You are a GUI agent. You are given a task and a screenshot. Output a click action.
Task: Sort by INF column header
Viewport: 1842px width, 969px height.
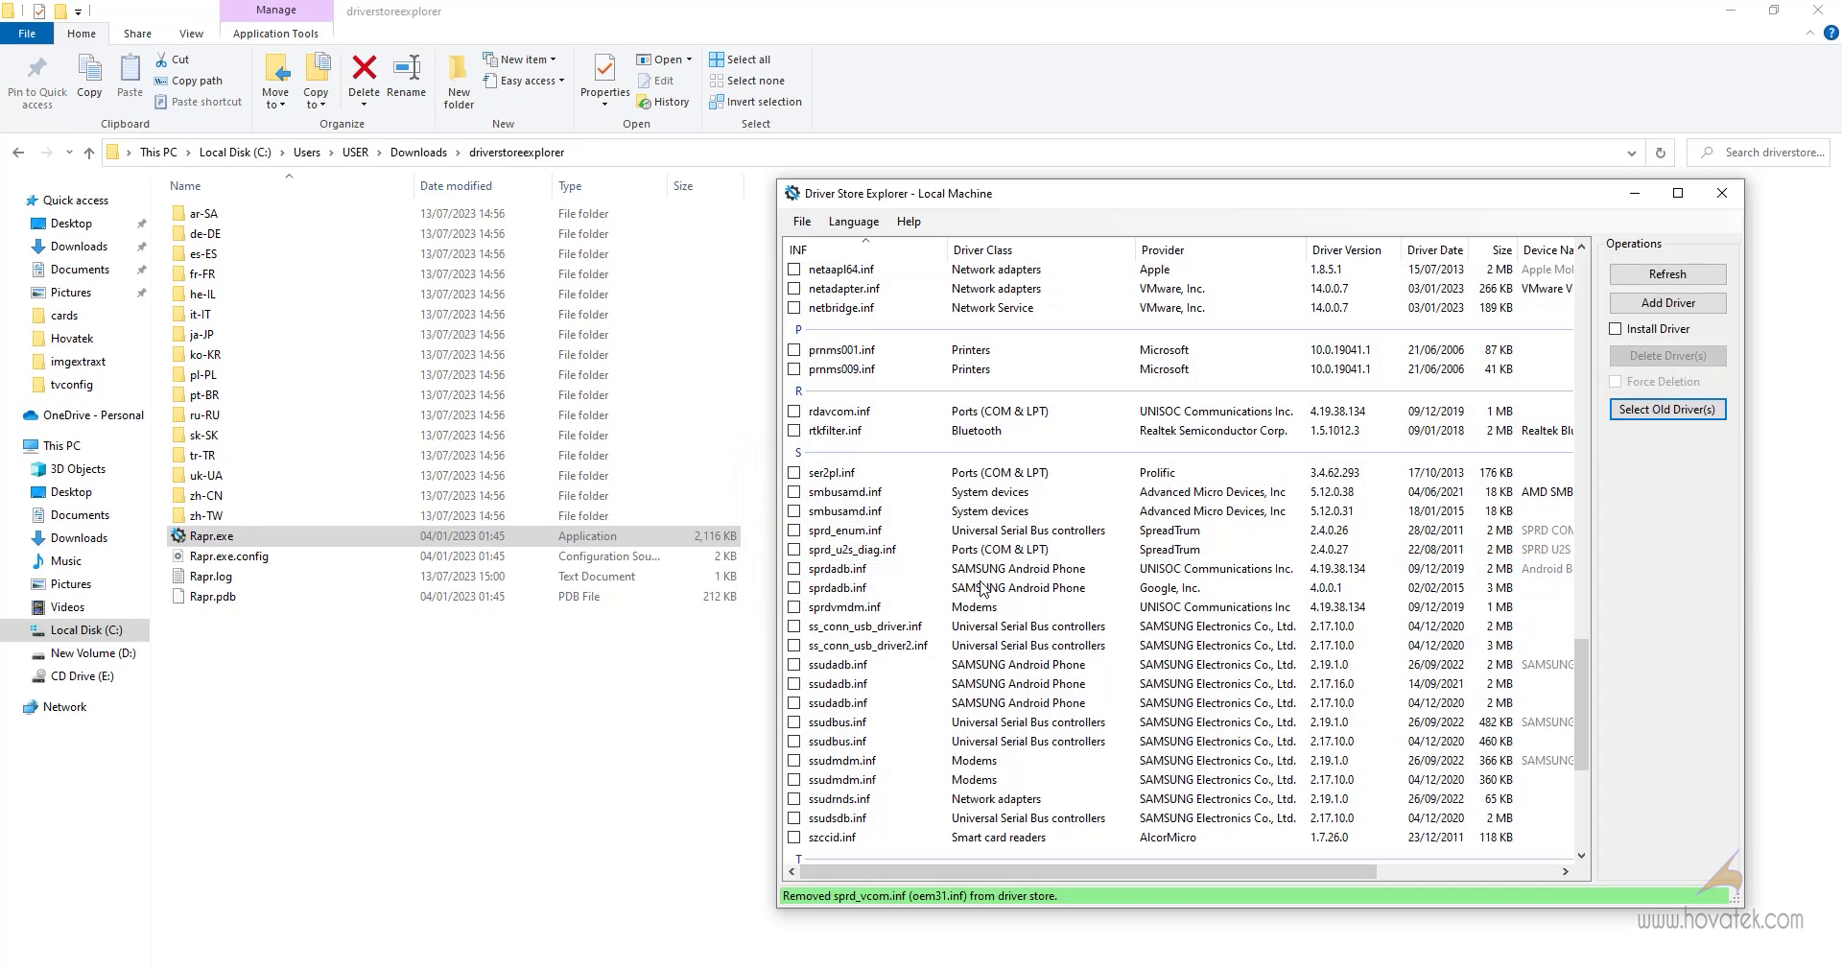[x=865, y=249]
